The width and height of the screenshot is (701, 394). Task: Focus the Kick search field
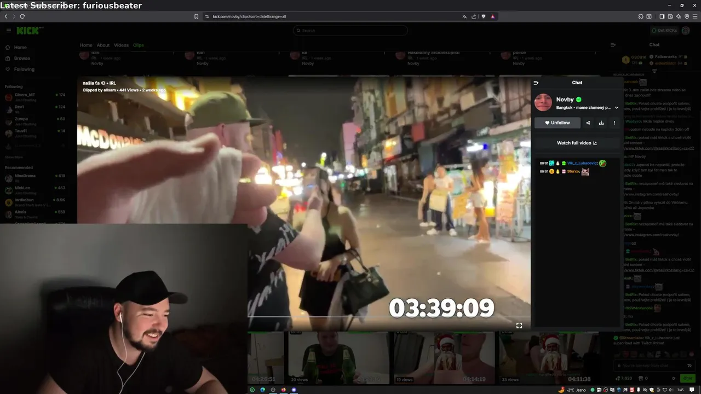pyautogui.click(x=350, y=31)
